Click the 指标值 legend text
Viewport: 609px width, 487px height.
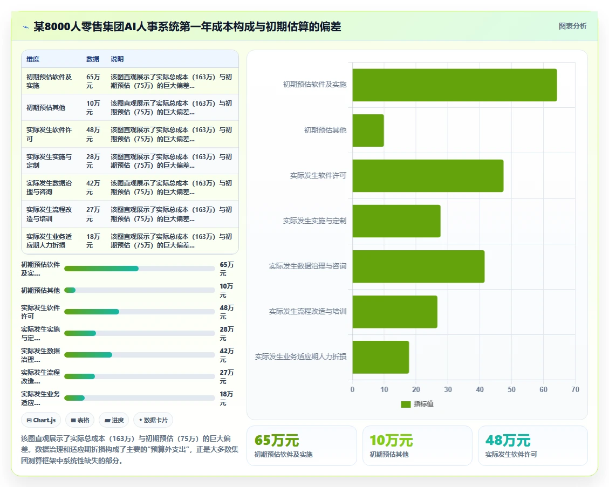(424, 404)
